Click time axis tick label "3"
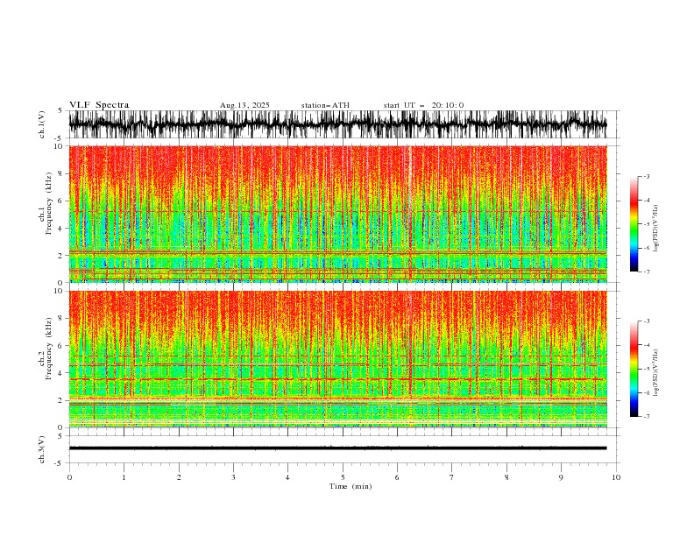 coord(233,477)
